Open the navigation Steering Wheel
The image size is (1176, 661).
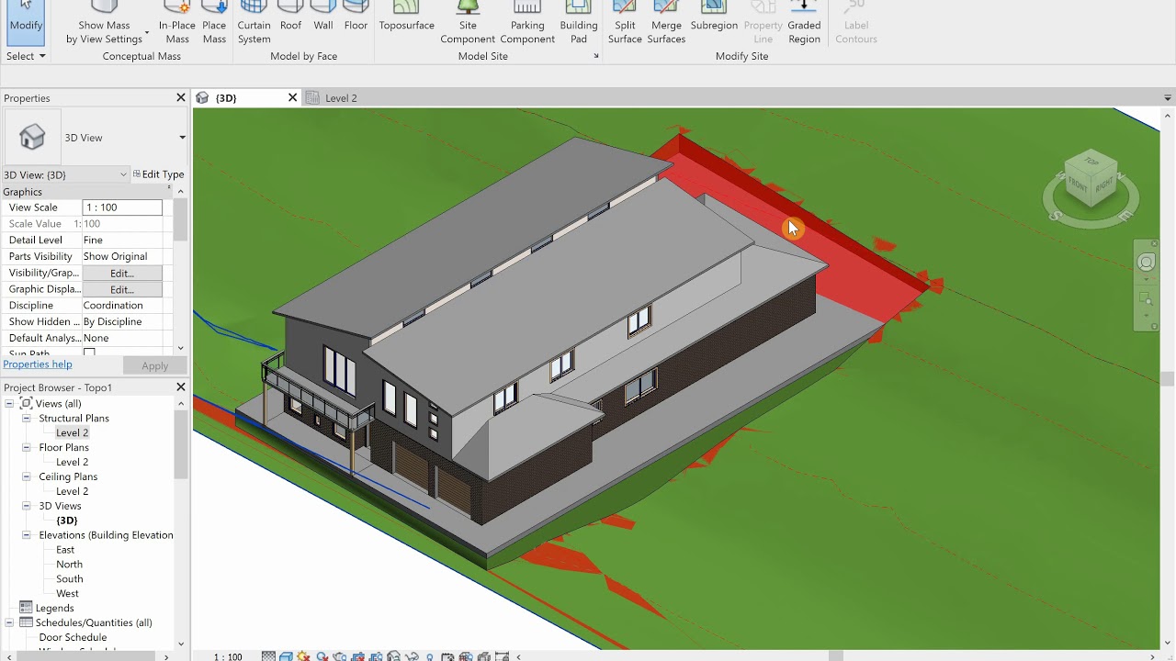coord(1147,263)
